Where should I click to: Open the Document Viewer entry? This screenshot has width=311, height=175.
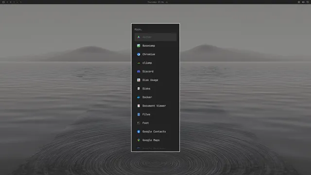pyautogui.click(x=155, y=106)
